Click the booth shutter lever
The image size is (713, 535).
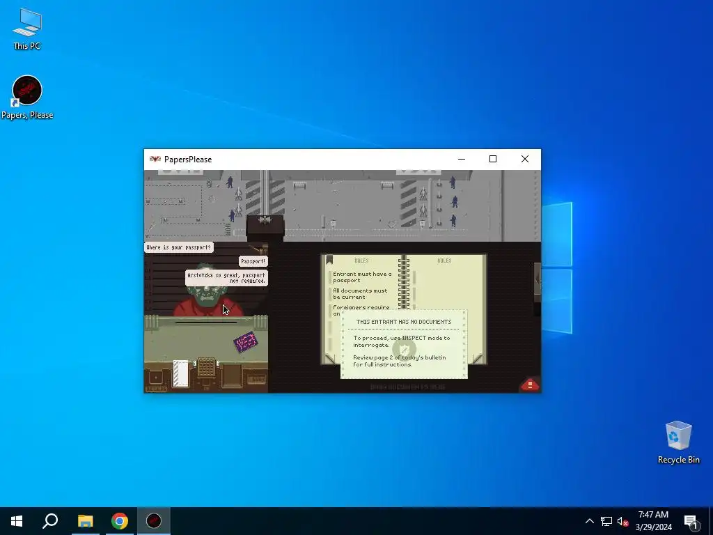point(260,249)
